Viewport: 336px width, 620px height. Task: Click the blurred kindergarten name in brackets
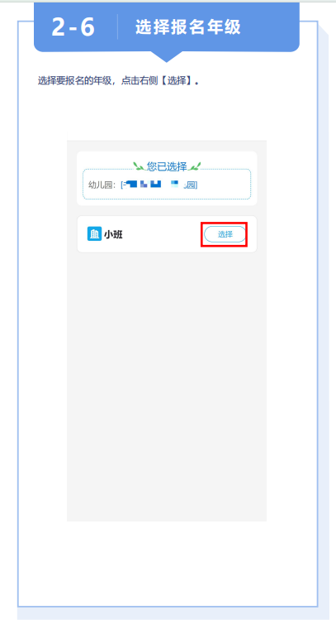click(x=159, y=185)
